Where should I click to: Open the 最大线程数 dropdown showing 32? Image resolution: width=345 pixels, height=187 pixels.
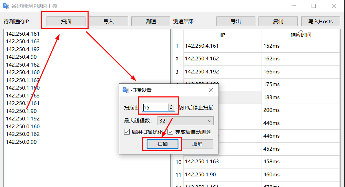pos(185,121)
